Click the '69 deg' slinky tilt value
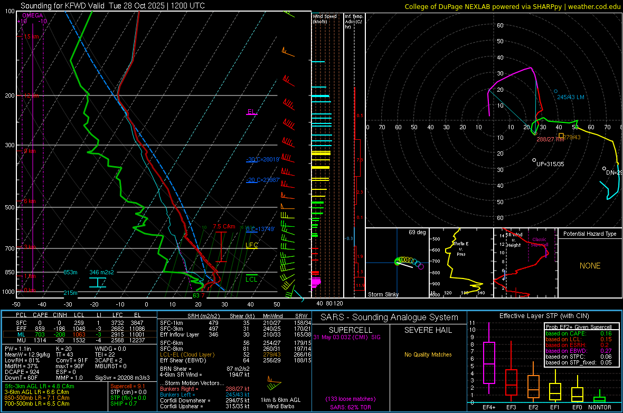The width and height of the screenshot is (623, 413). 417,232
